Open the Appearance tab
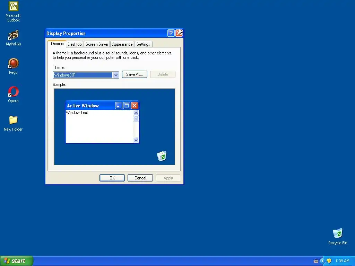Viewport: 355px width, 266px height. (122, 44)
